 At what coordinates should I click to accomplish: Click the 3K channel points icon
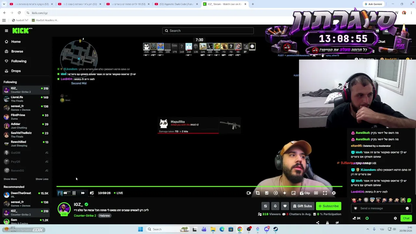(357, 218)
